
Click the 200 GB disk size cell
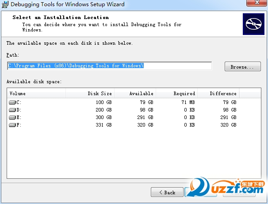pos(104,110)
